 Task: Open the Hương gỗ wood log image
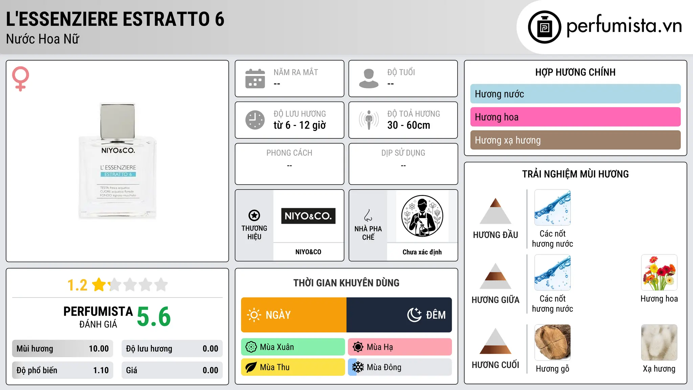(553, 343)
